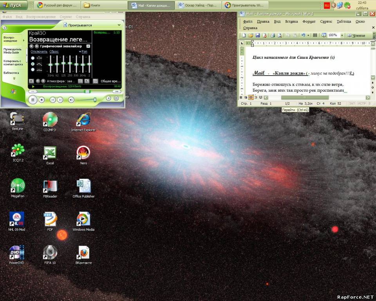Click the Undo arrow in Word toolbar

[303, 35]
